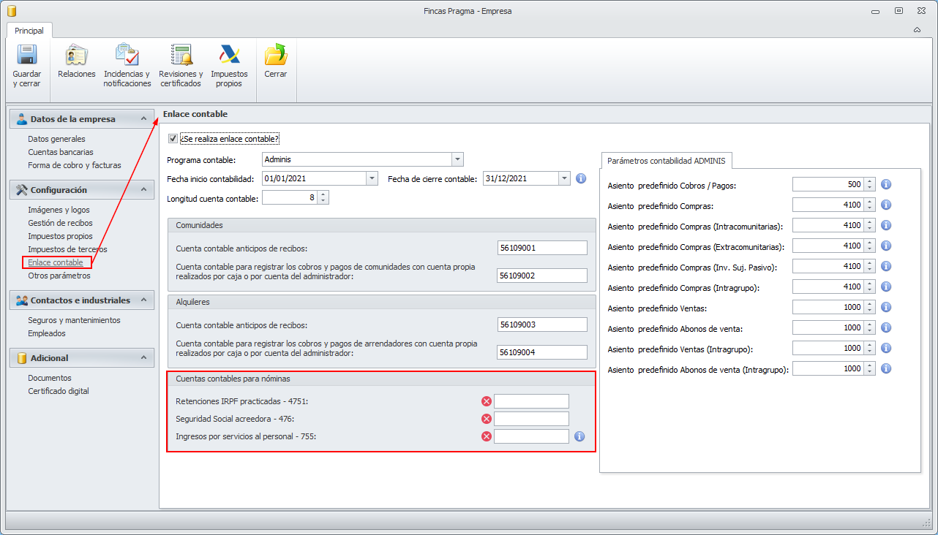The height and width of the screenshot is (535, 938).
Task: Select Enlace contable in the sidebar
Action: 56,262
